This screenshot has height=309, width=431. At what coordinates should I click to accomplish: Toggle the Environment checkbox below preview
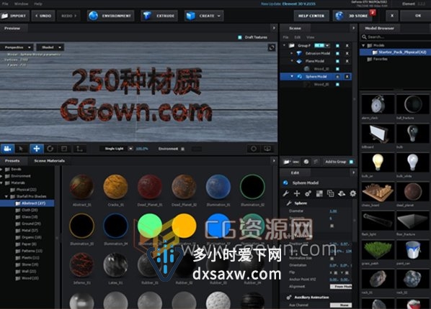(x=183, y=149)
